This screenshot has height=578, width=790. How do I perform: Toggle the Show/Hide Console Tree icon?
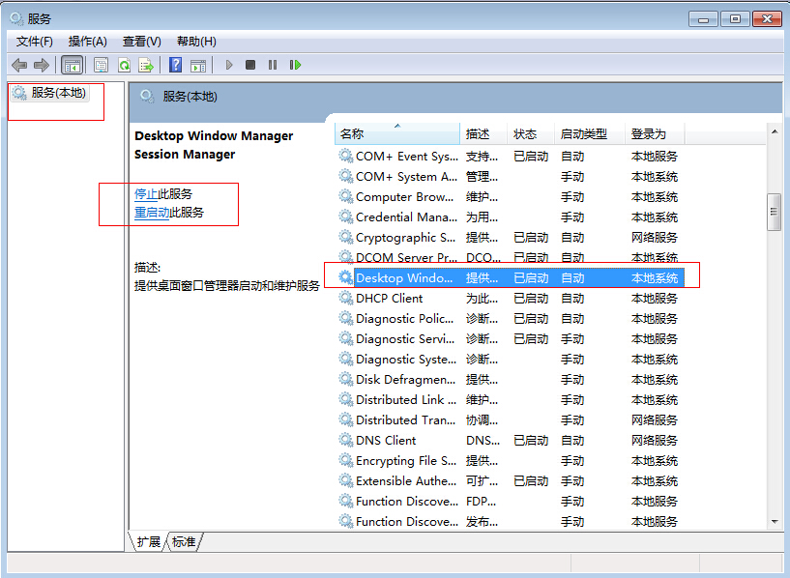(72, 65)
